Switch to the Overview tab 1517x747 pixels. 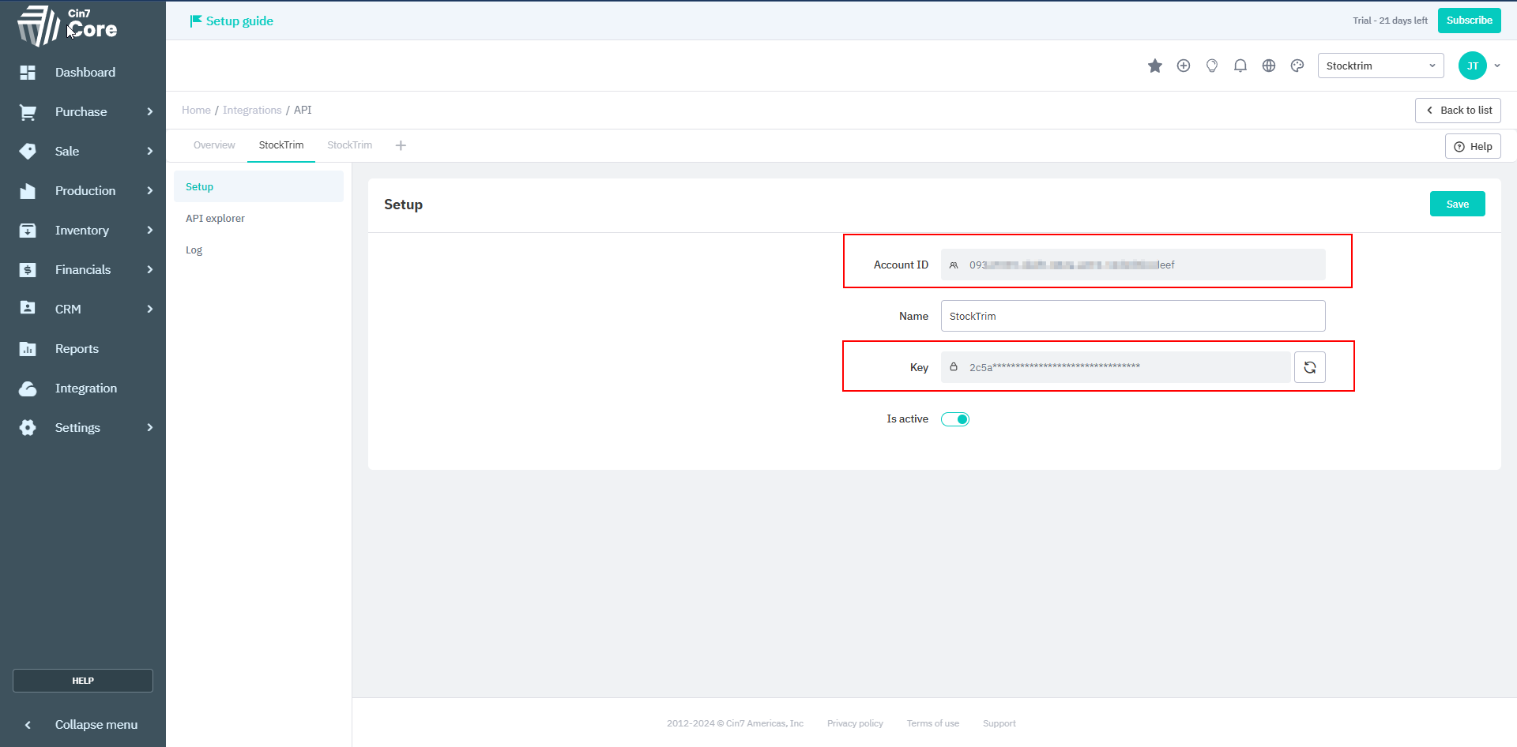coord(214,145)
